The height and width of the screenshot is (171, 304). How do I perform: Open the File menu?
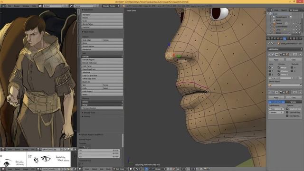pyautogui.click(x=9, y=6)
